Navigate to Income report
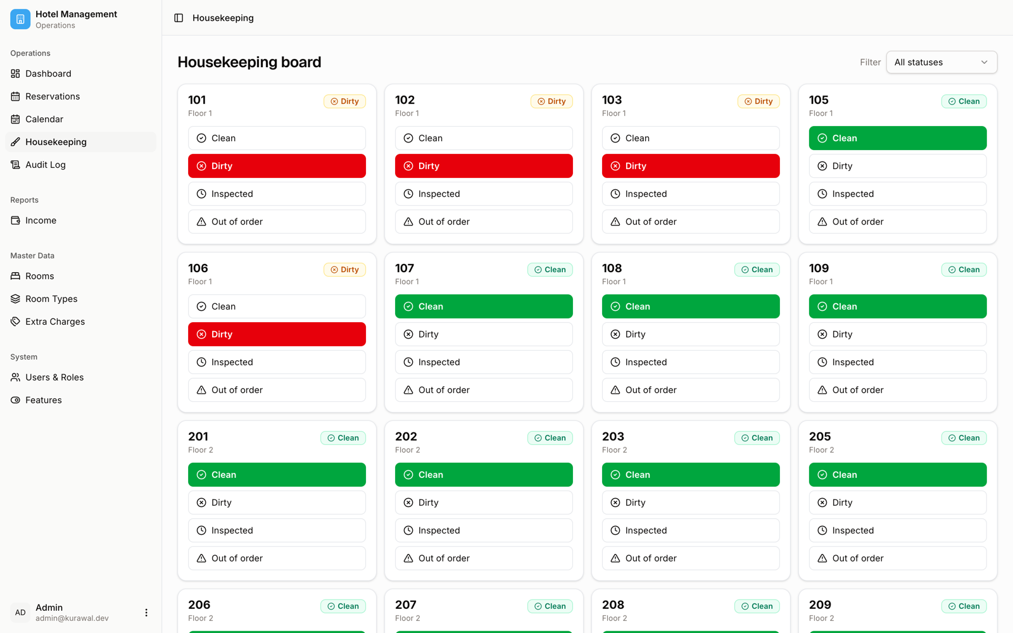This screenshot has width=1013, height=633. (80, 220)
